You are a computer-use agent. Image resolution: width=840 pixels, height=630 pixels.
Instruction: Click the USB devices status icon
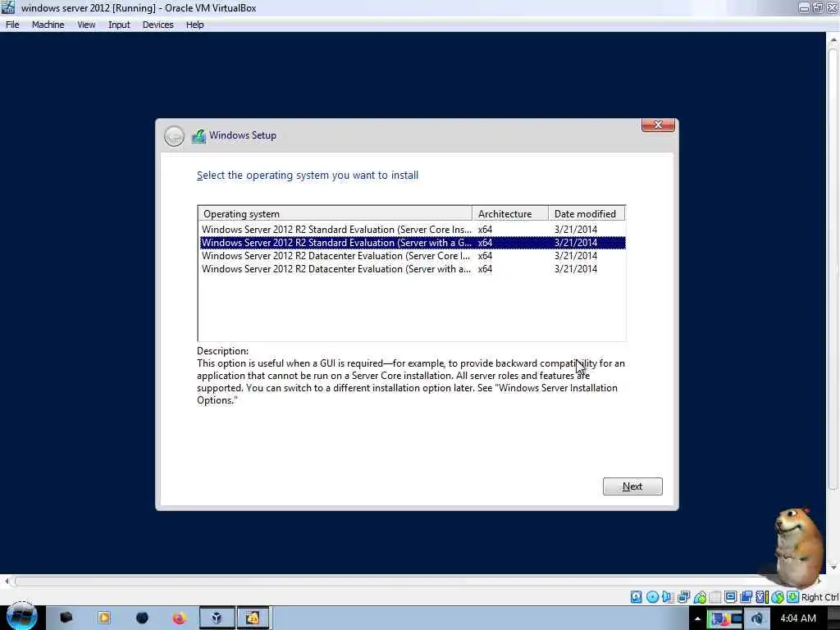pos(700,597)
